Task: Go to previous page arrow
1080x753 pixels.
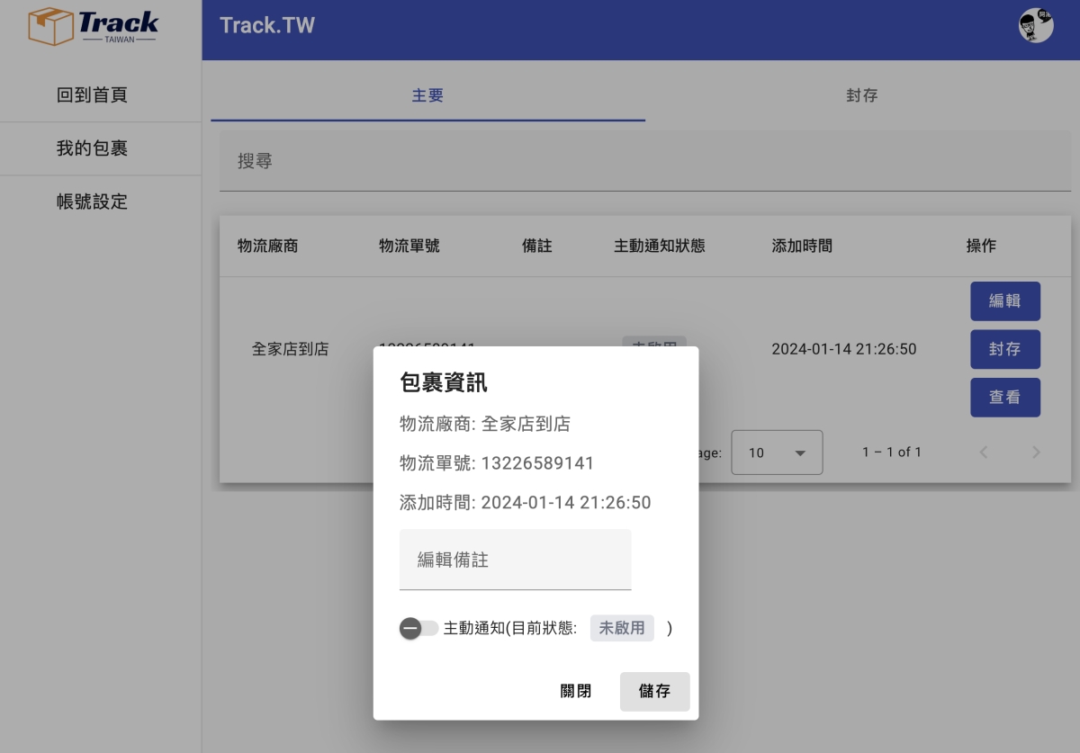Action: 984,453
